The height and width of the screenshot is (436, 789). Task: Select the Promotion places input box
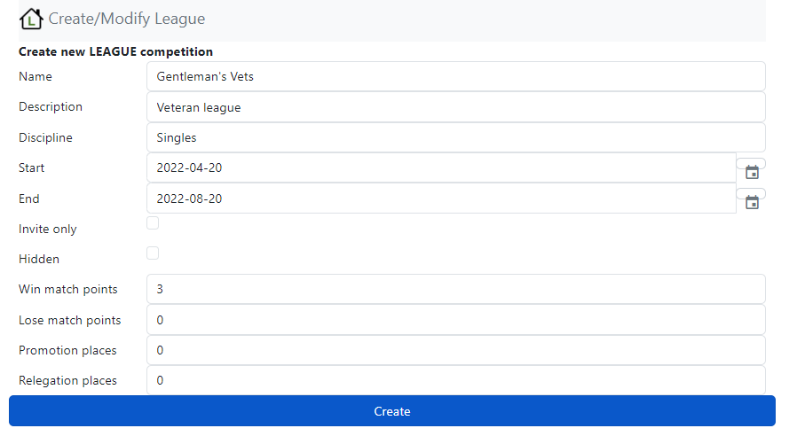[x=455, y=350]
